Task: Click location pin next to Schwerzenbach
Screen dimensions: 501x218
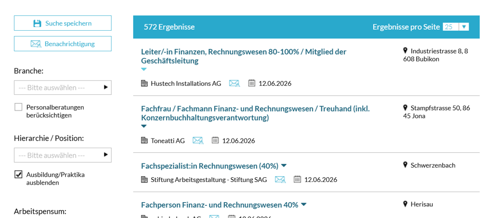Action: (406, 165)
